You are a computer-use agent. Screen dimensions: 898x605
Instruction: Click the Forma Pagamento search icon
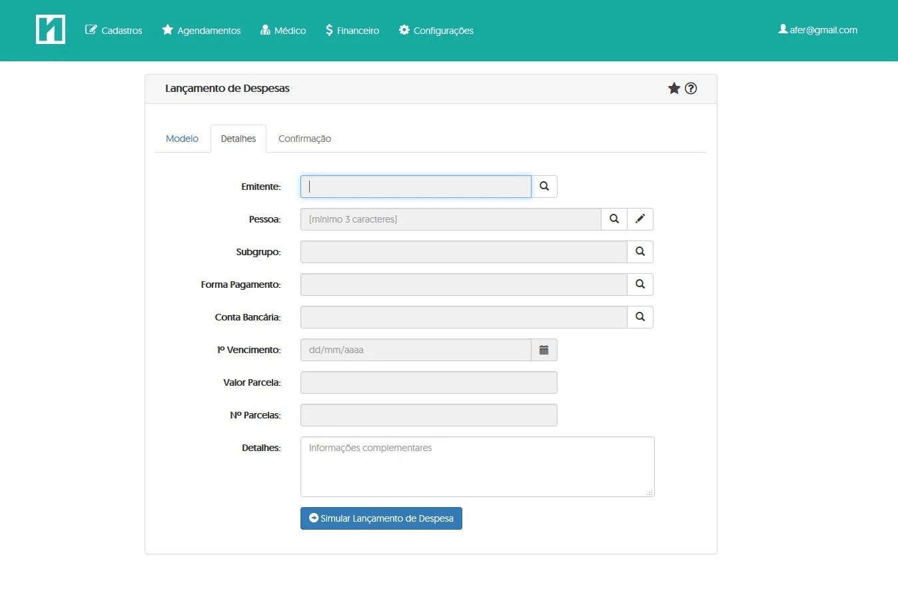coord(640,284)
